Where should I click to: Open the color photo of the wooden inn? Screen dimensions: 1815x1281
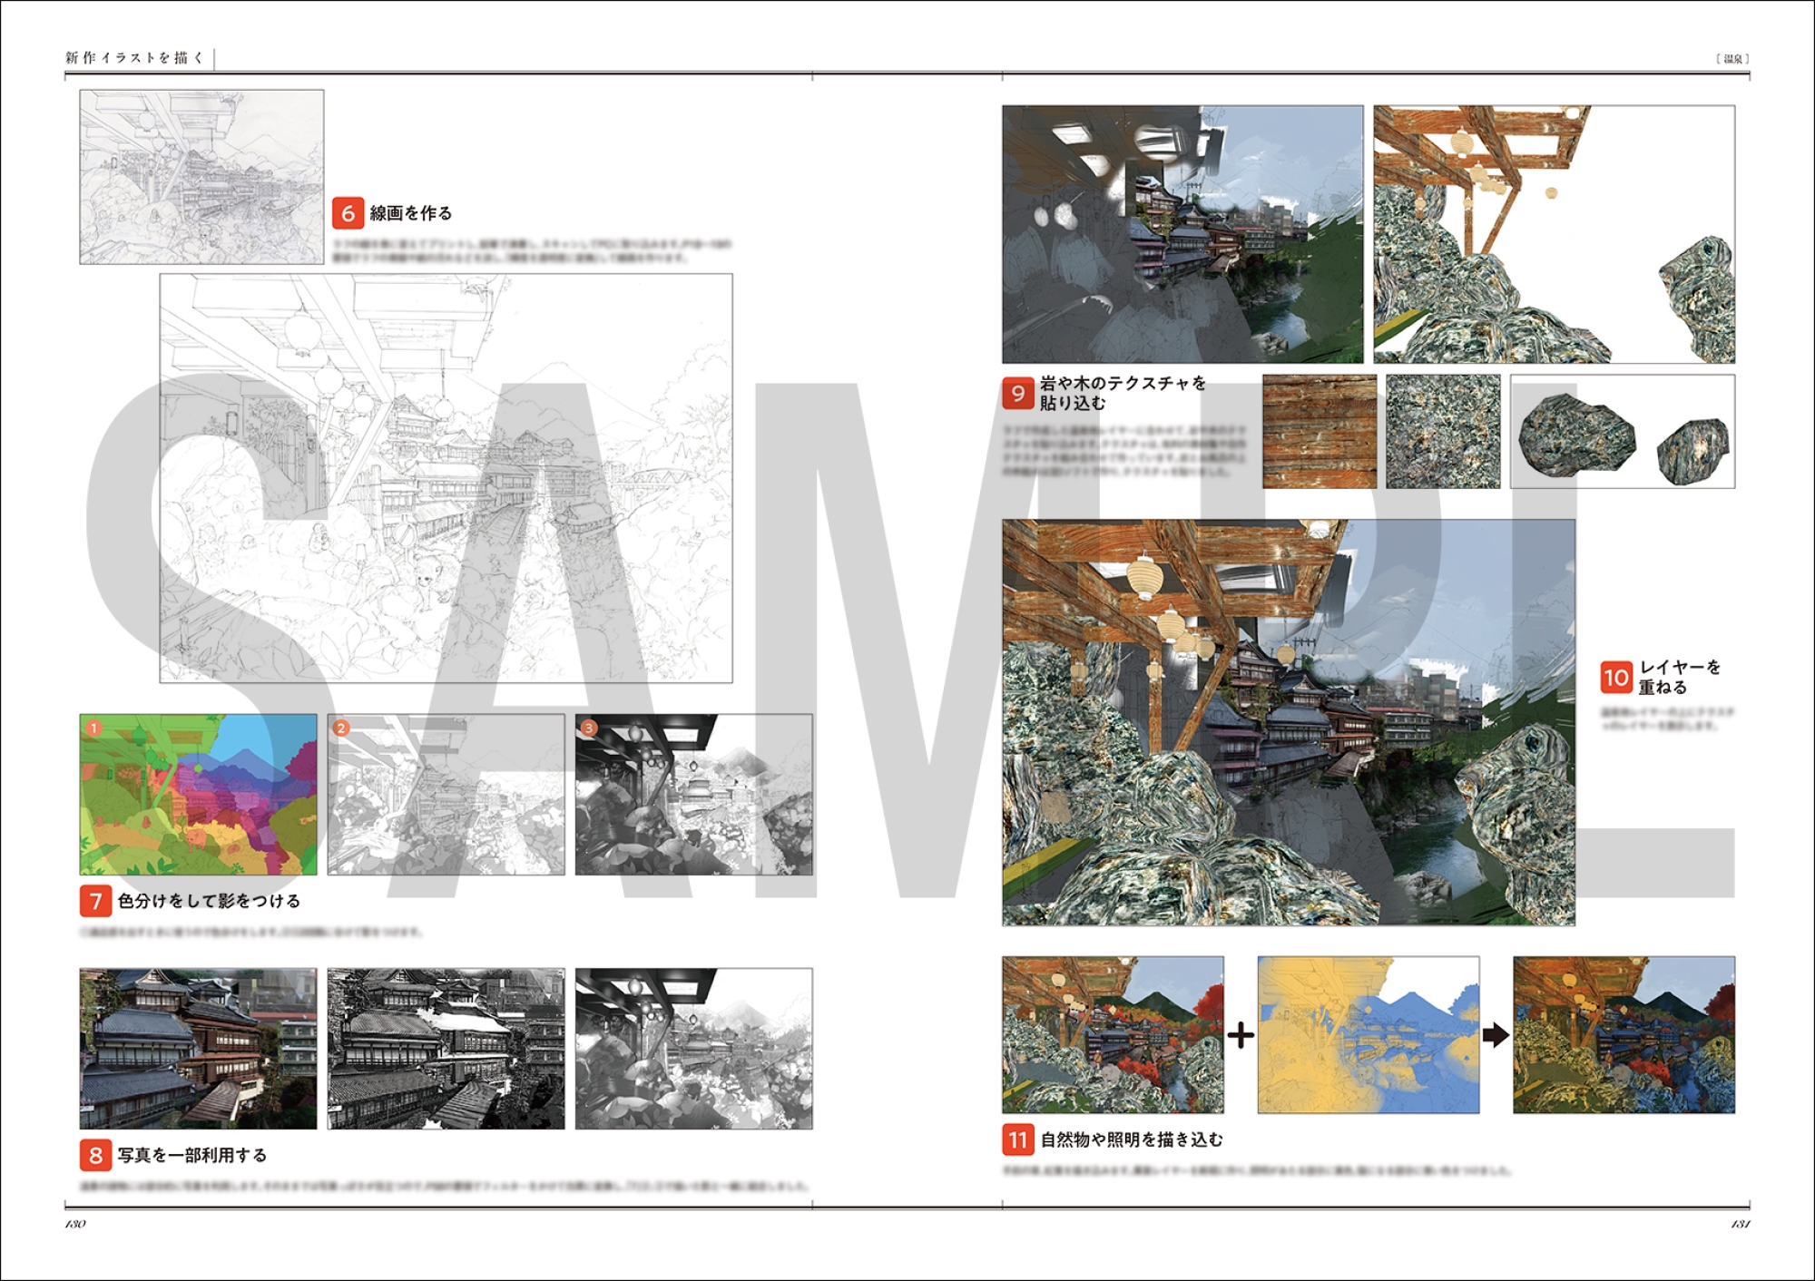[198, 1049]
